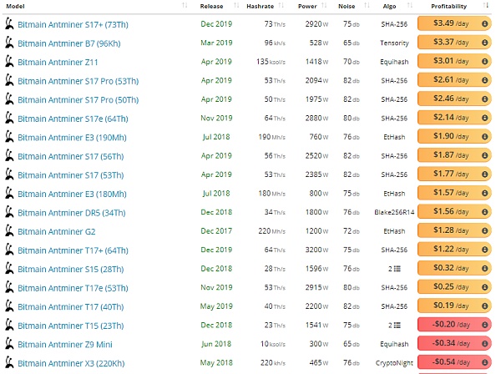Click the CryptoNight algorithm cell
The height and width of the screenshot is (374, 501).
[x=394, y=363]
